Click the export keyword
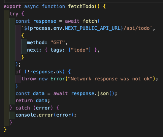The image size is (163, 137). point(12,7)
